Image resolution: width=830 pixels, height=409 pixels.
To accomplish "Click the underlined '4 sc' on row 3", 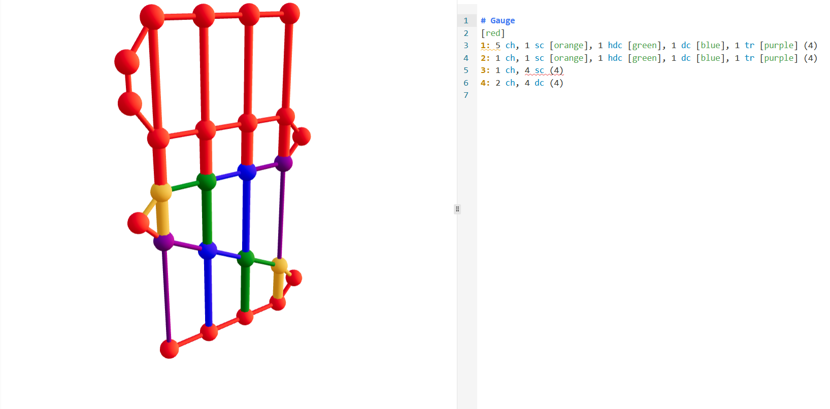I will pyautogui.click(x=534, y=70).
